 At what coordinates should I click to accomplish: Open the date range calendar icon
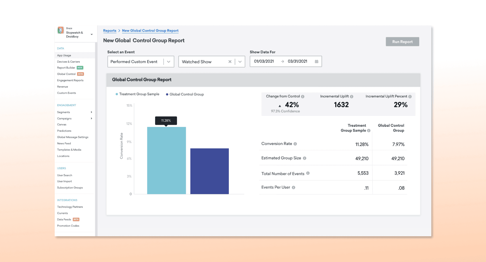[316, 61]
